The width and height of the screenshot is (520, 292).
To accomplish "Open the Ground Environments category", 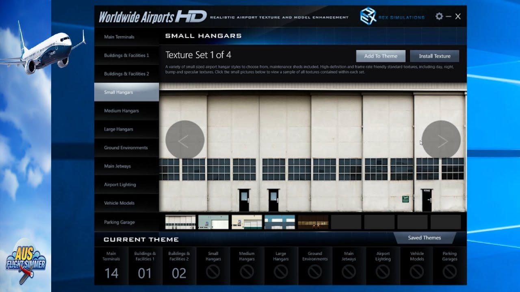I will 127,148.
